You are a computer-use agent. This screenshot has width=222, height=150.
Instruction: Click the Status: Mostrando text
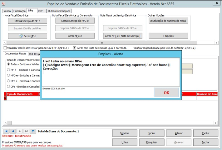click(17, 136)
